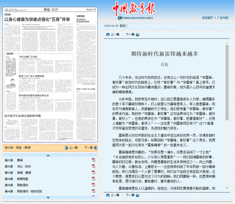The image size is (235, 204).
Task: Open article "悦己消费"又何妨 on page thumbnail
Action: tap(28, 57)
